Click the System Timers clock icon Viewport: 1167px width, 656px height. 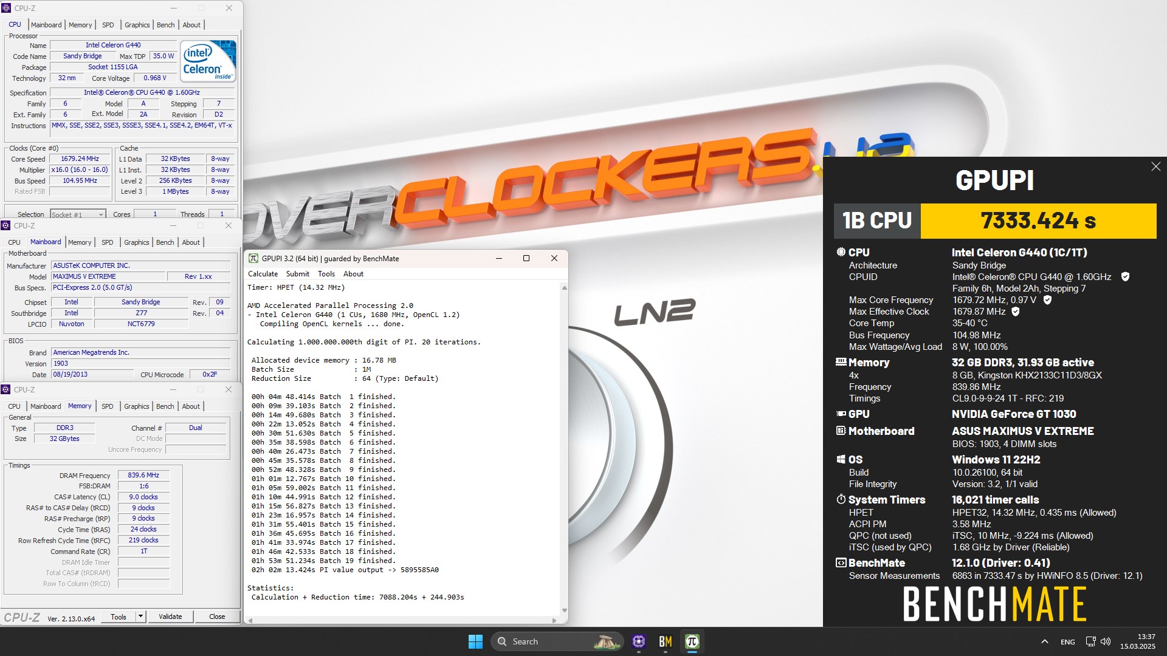(x=841, y=499)
